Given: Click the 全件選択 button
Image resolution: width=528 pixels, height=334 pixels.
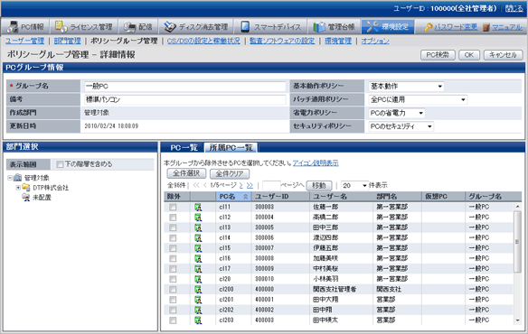Looking at the screenshot, I should click(186, 173).
